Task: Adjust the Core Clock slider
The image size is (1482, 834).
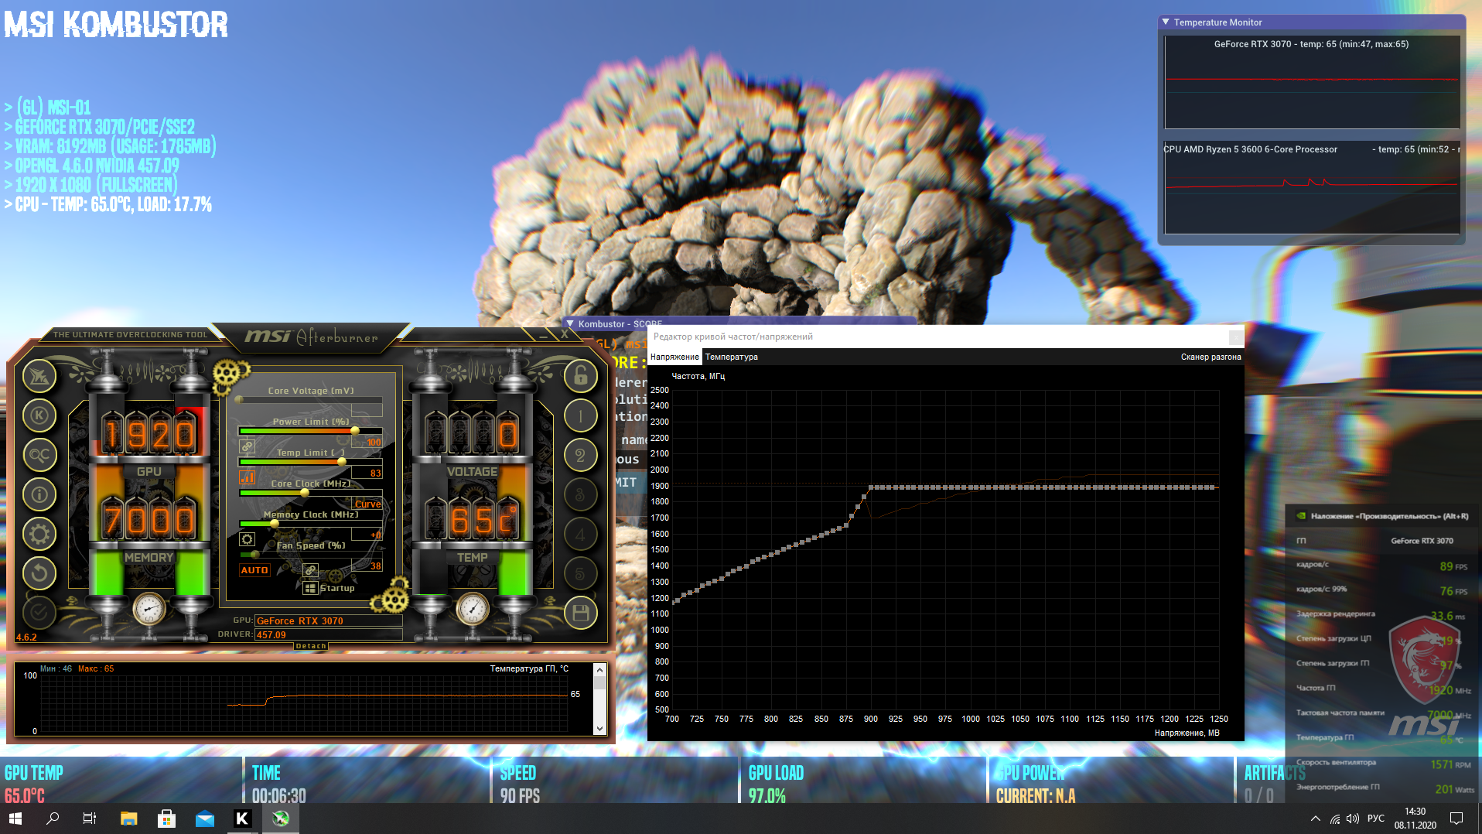Action: [x=310, y=493]
